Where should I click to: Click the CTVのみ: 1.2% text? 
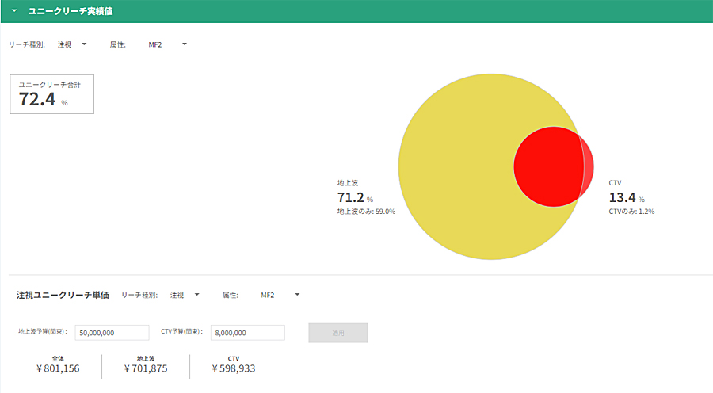pyautogui.click(x=631, y=212)
